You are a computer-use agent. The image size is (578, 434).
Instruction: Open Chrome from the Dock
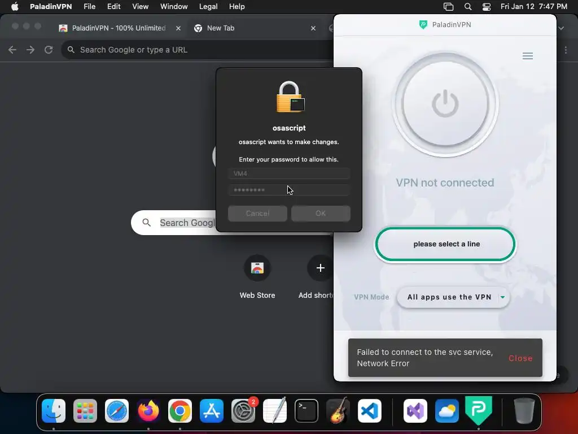(180, 410)
